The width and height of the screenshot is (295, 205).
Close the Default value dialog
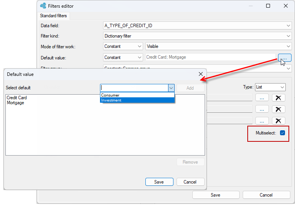pyautogui.click(x=201, y=74)
